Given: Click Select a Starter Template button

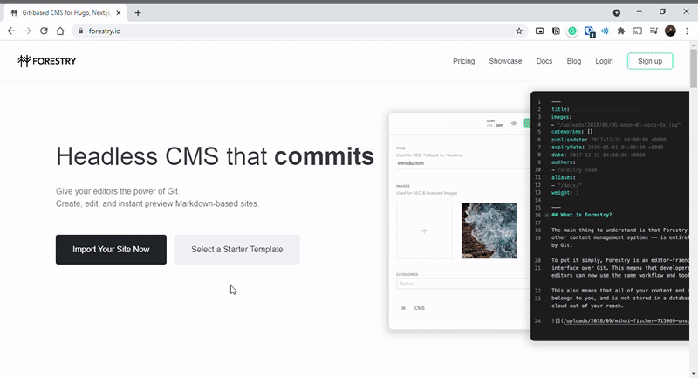Looking at the screenshot, I should [x=237, y=250].
